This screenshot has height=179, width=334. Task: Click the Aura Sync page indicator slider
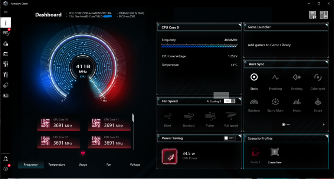(286, 125)
